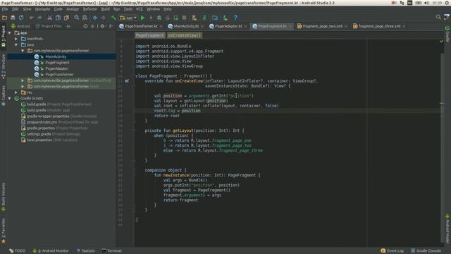
Task: Click the Redo arrow icon
Action: coord(39,18)
